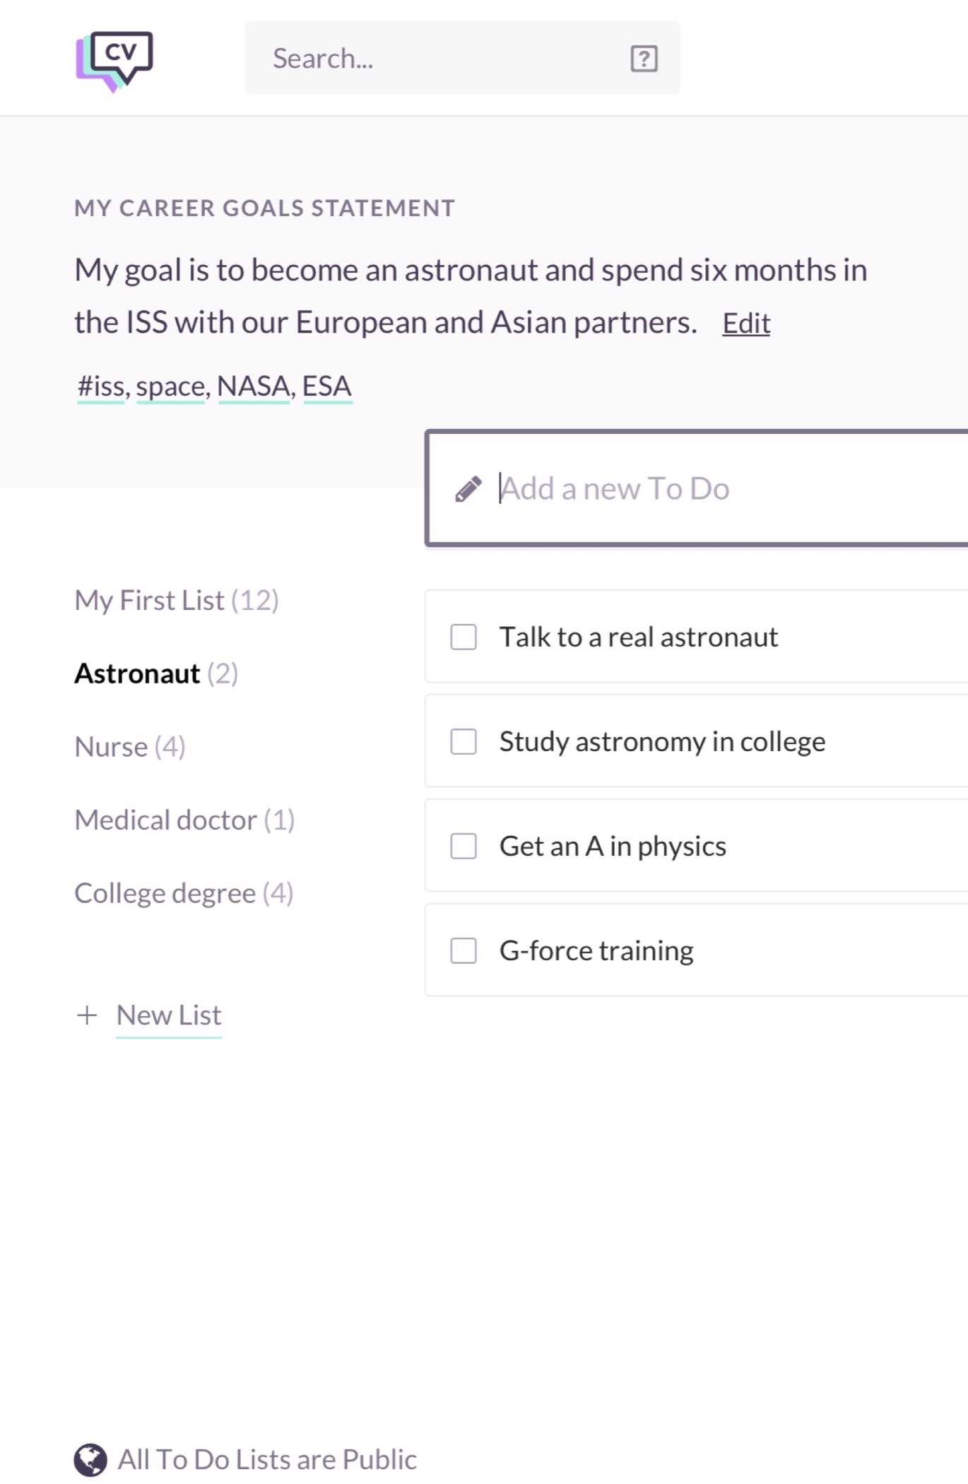The image size is (968, 1484).
Task: Switch to the Nurse list
Action: point(130,747)
